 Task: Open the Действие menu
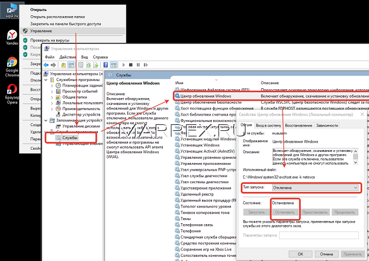click(67, 57)
